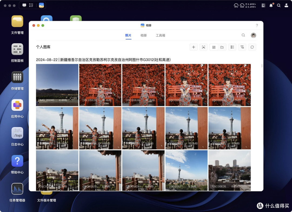The width and height of the screenshot is (292, 212).
Task: Click the network speed indicator
Action: point(251,5)
